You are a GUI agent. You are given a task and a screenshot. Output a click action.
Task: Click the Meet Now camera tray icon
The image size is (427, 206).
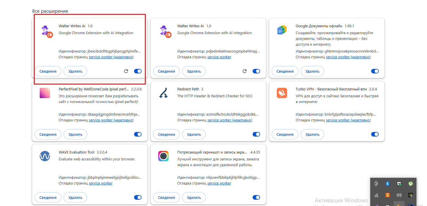click(376, 184)
